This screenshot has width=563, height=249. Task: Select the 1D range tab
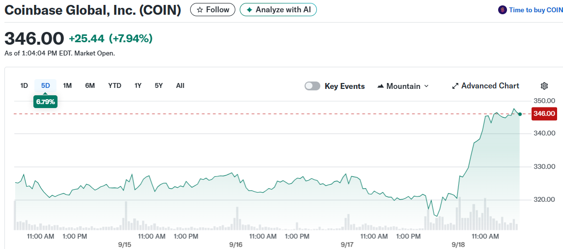coord(24,86)
